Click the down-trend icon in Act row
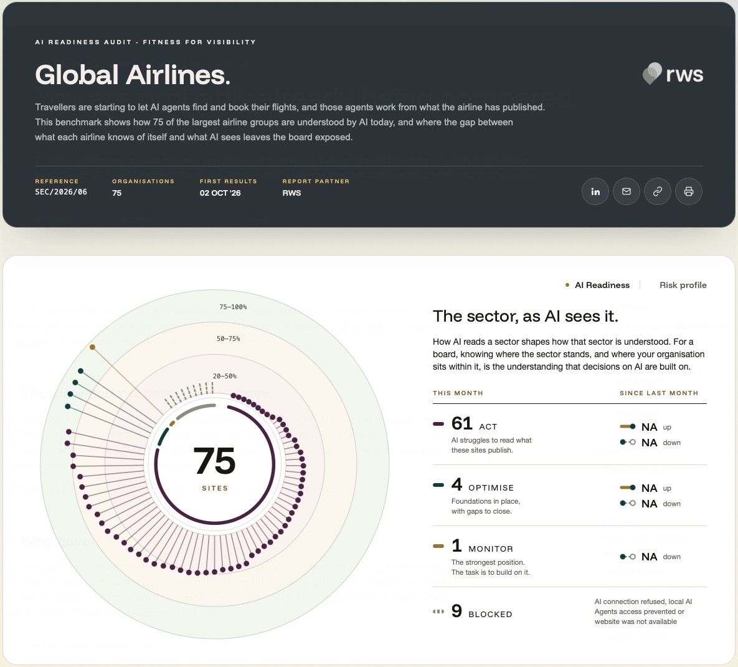Viewport: 738px width, 667px height. (x=628, y=442)
